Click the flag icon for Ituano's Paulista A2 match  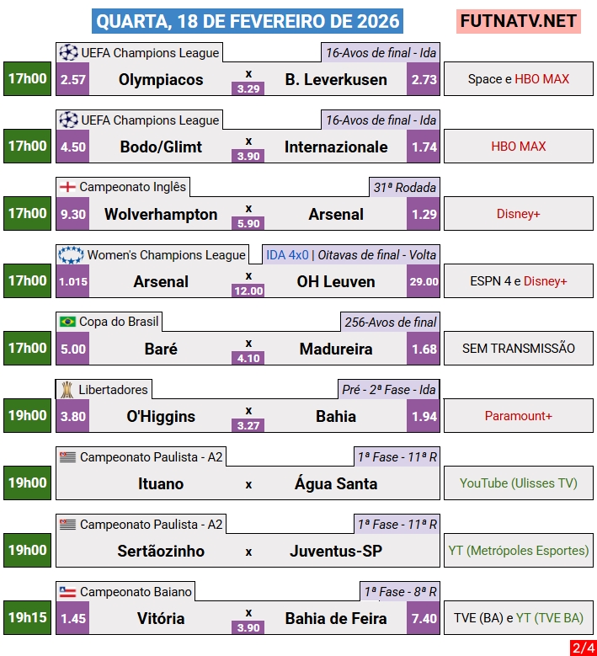67,457
